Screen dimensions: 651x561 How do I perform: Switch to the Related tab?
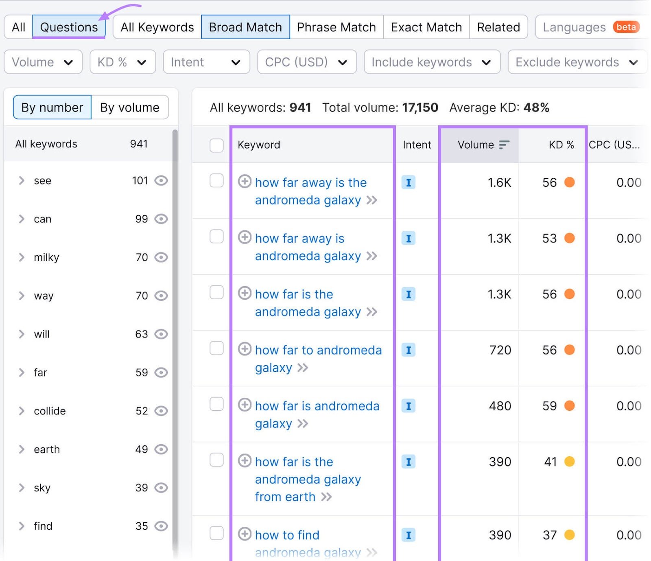498,27
